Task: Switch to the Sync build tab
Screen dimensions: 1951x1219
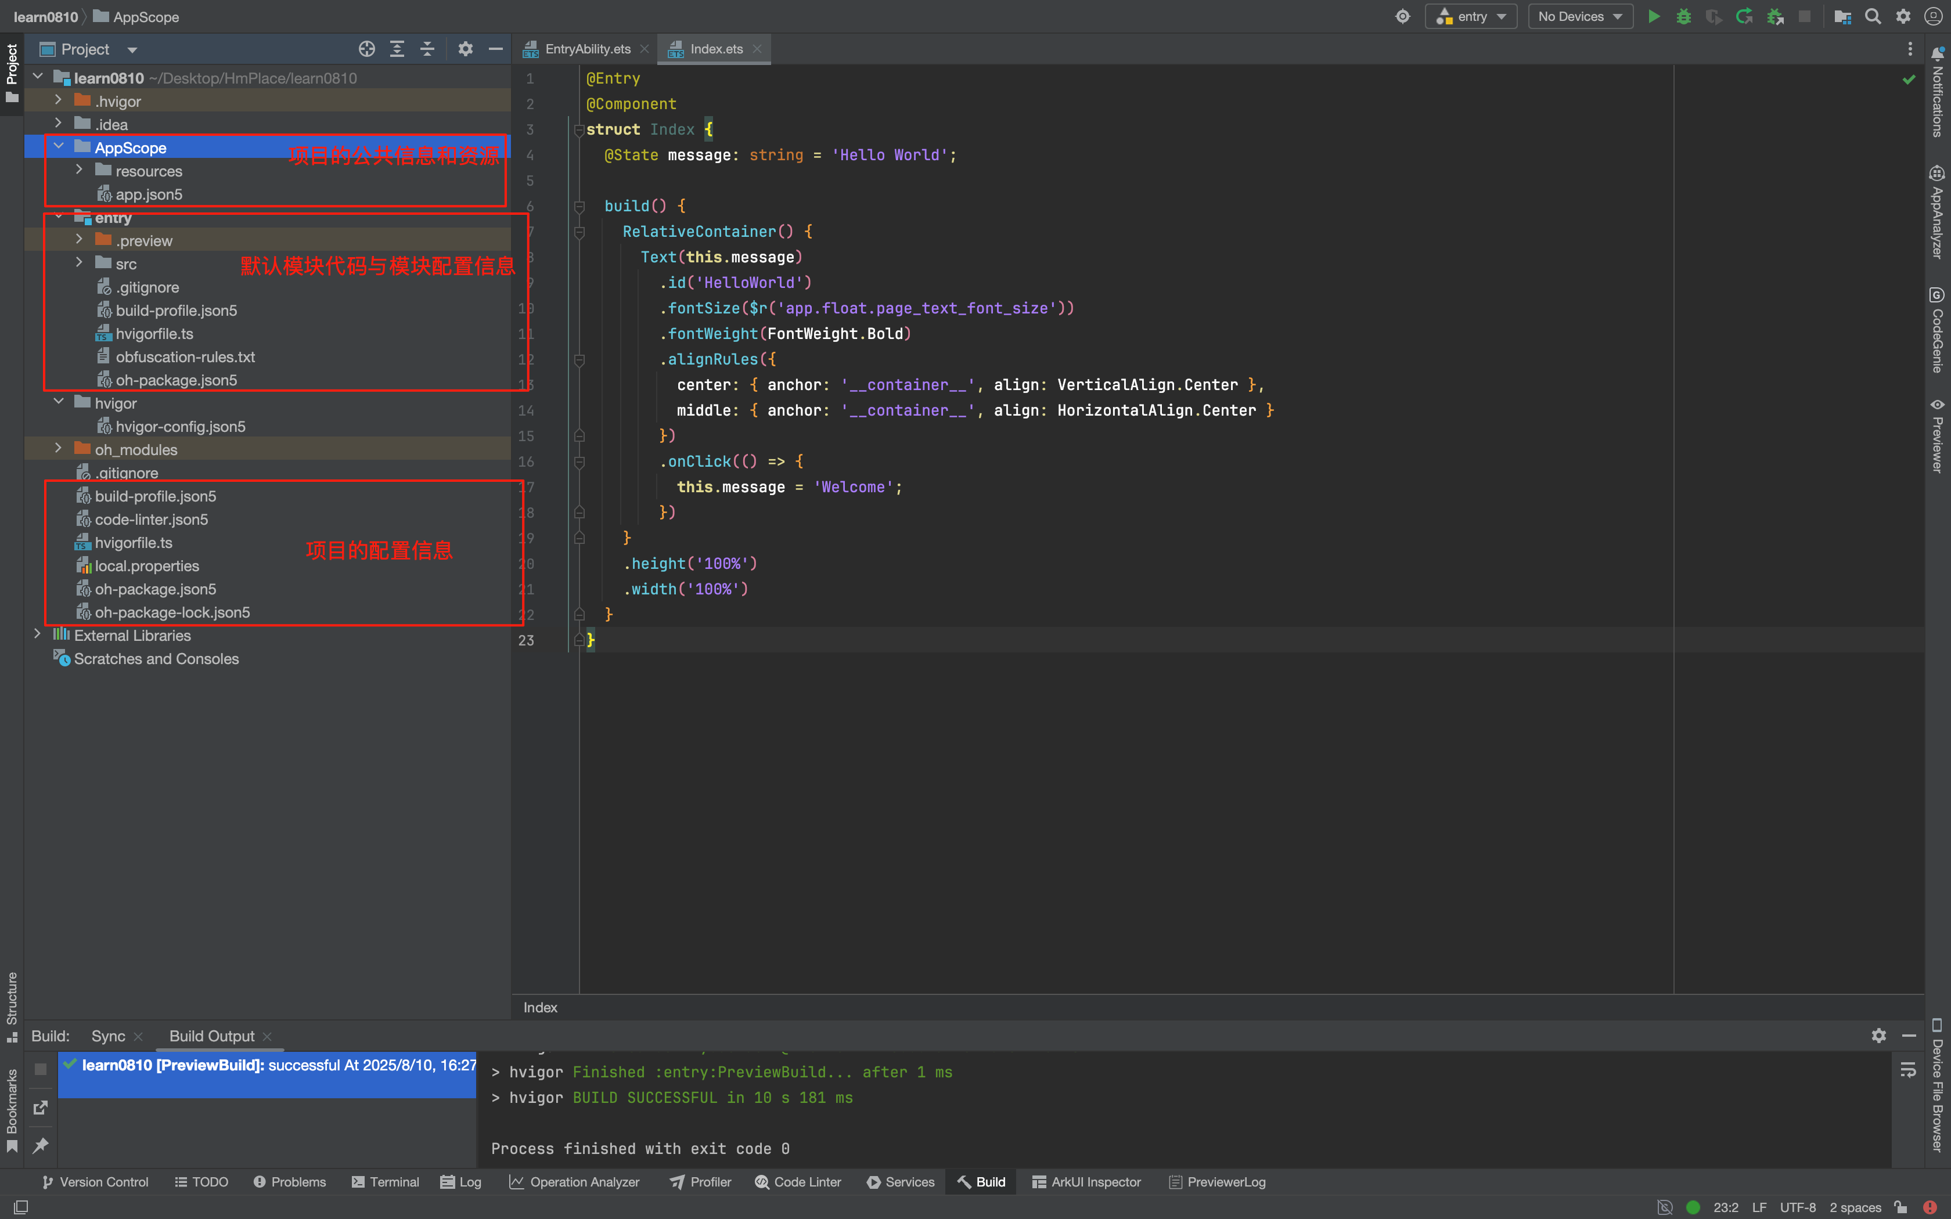Action: coord(108,1036)
